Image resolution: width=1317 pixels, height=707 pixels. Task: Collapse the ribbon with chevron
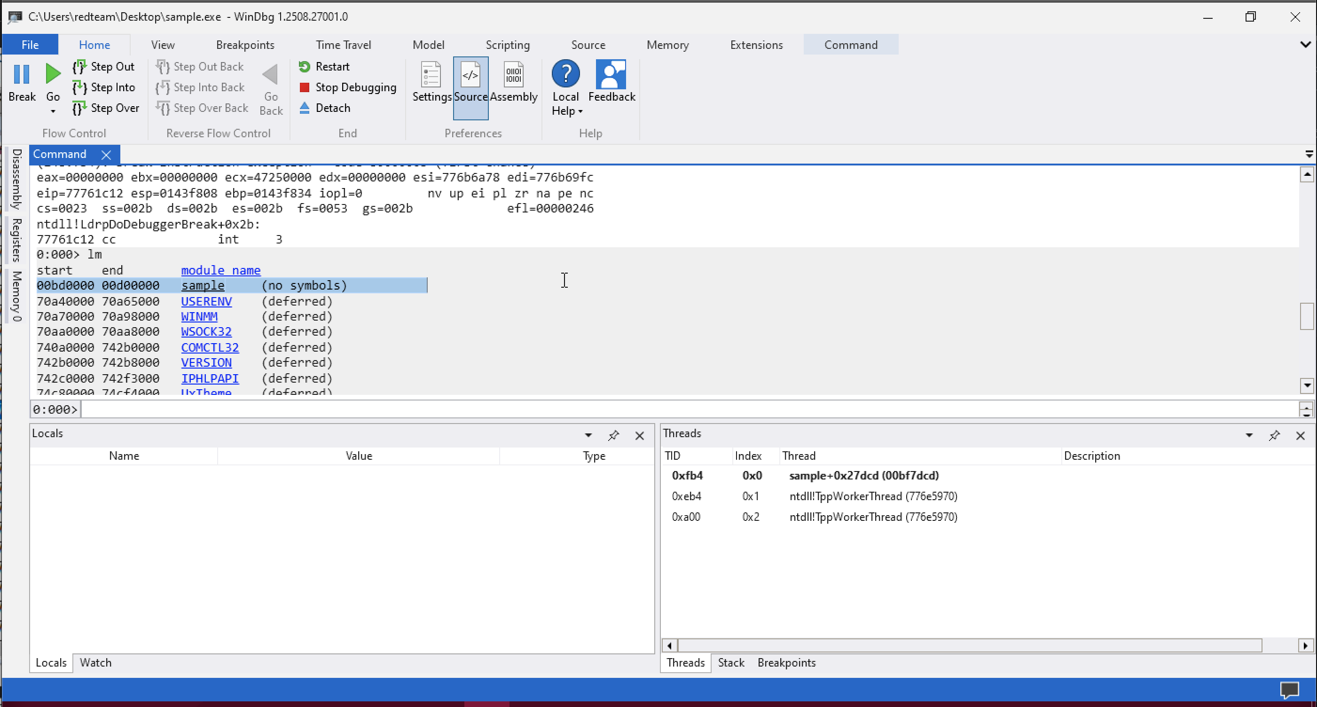(1305, 45)
